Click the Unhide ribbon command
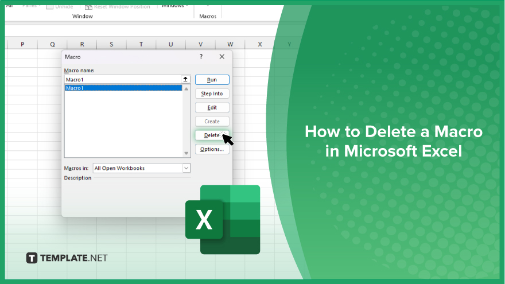The height and width of the screenshot is (284, 505). click(x=60, y=6)
